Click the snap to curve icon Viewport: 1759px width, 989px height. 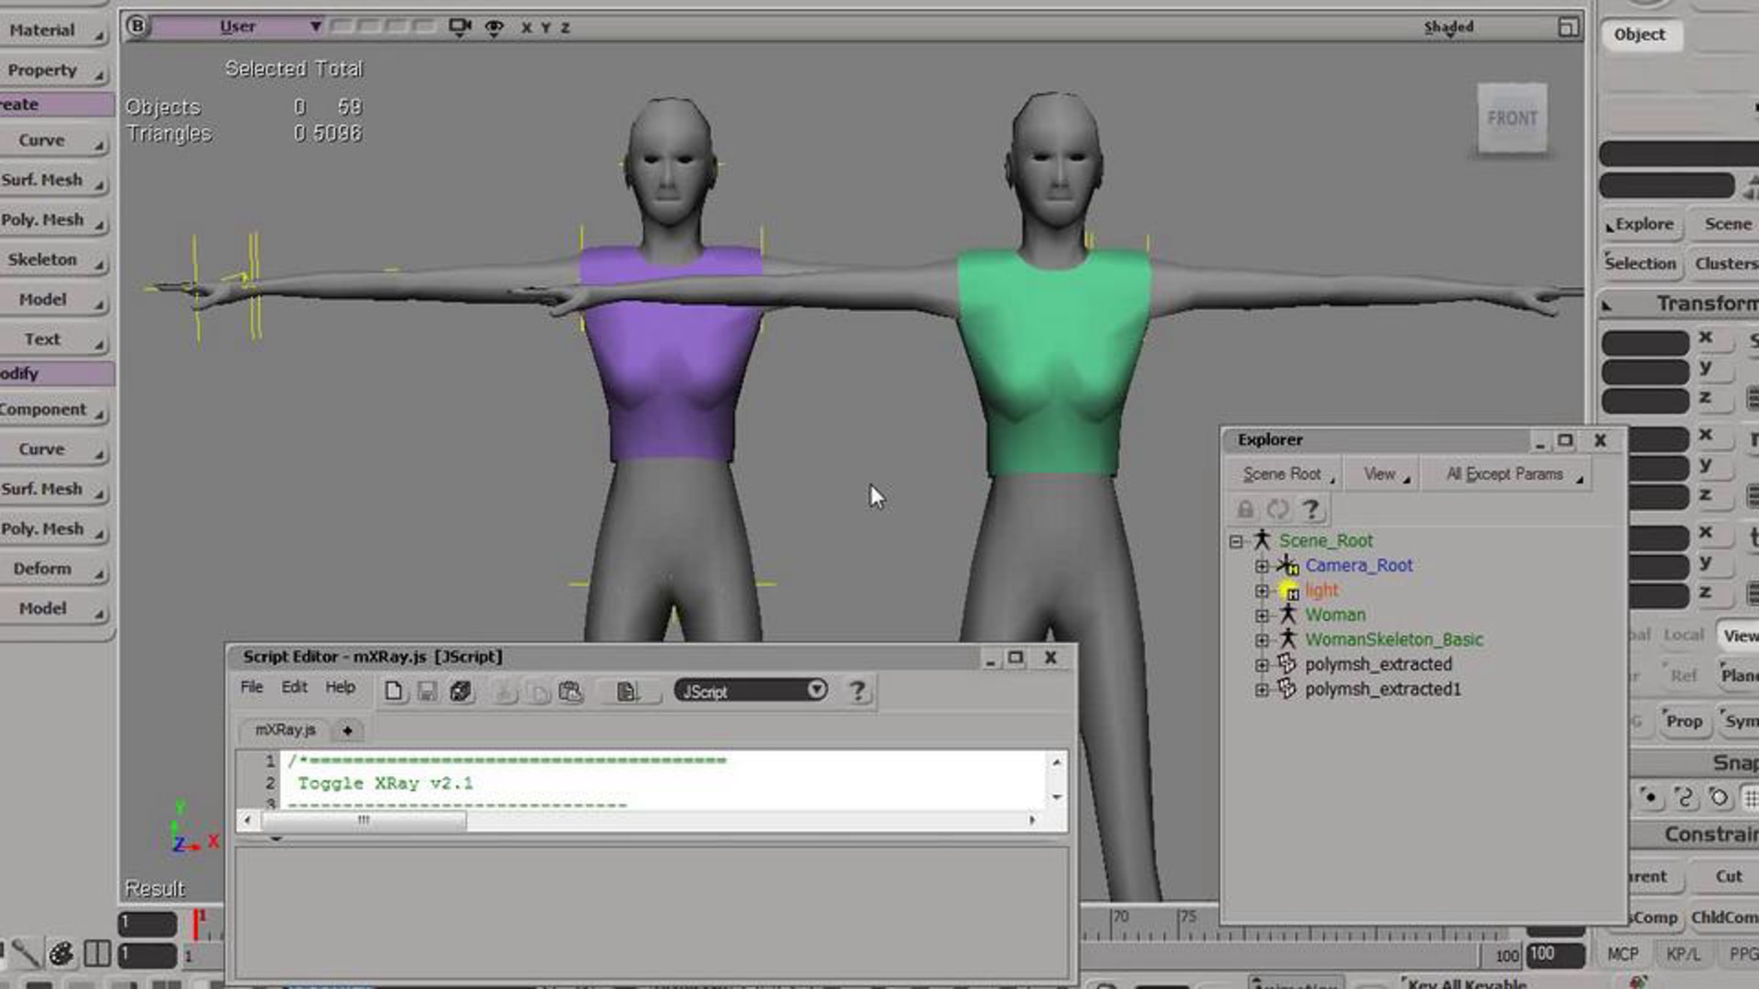[x=1685, y=796]
